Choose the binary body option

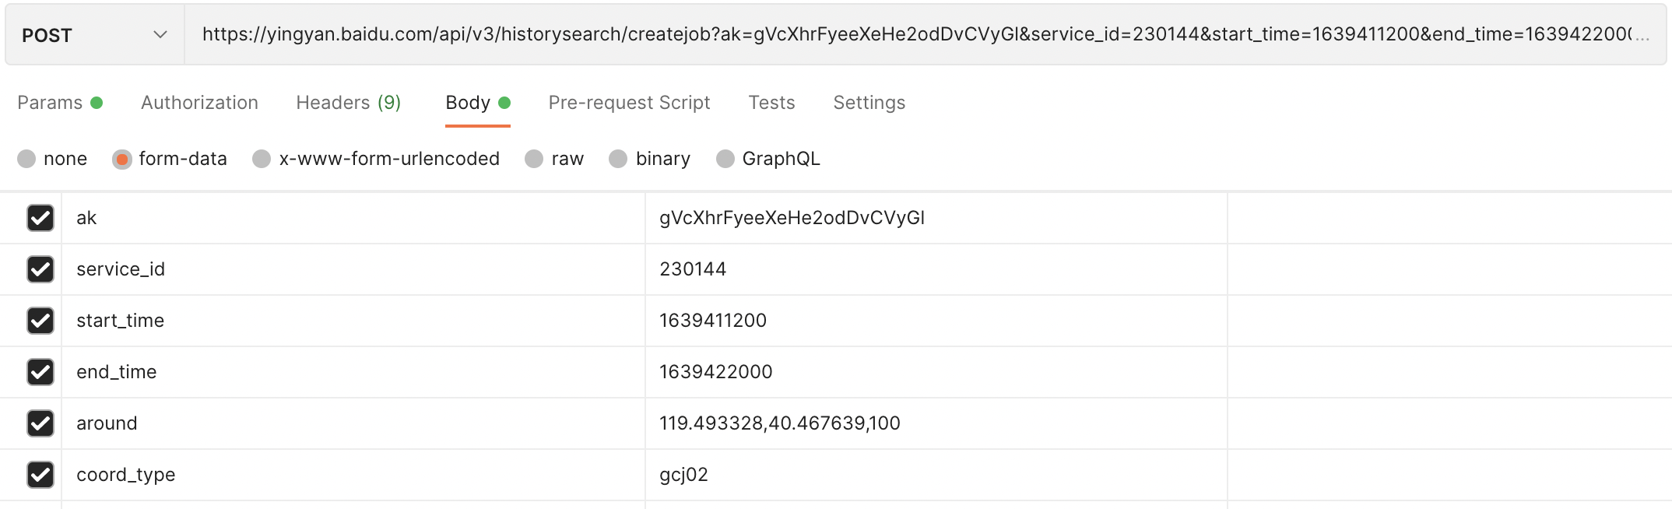618,159
